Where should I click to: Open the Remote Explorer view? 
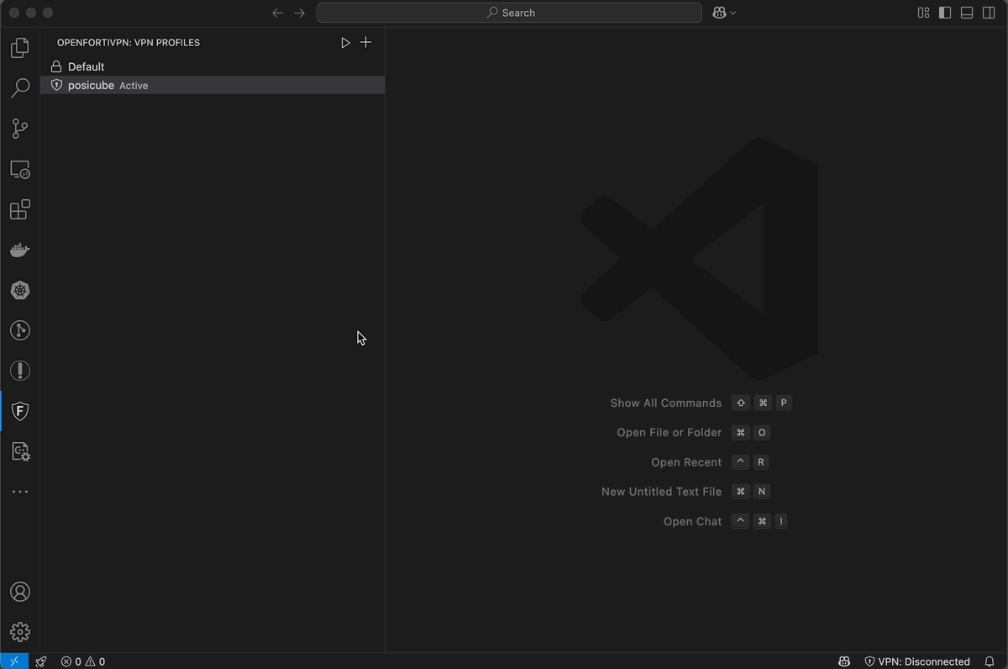pyautogui.click(x=20, y=169)
